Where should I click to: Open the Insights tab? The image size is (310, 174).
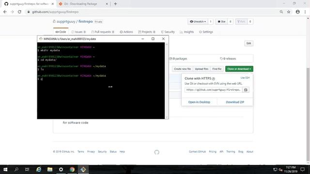187,32
